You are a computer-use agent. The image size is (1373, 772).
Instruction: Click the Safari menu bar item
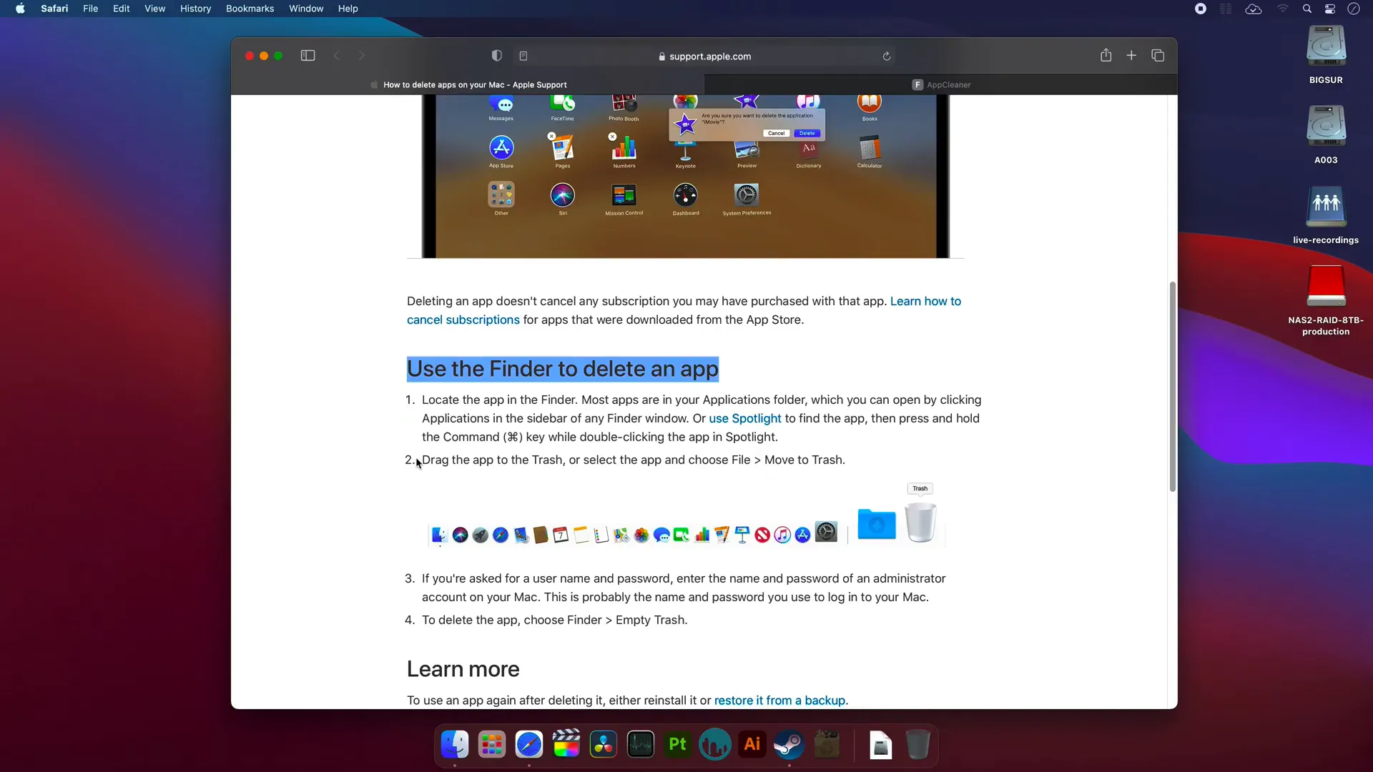54,9
